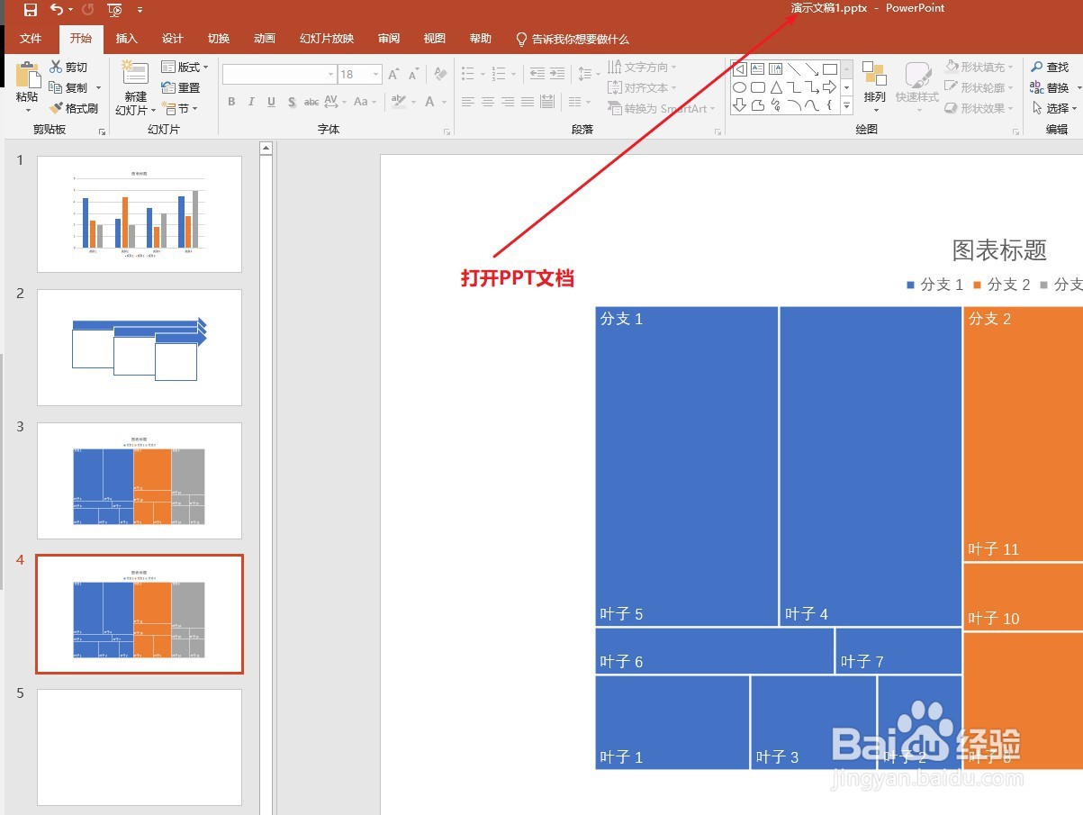Image resolution: width=1083 pixels, height=815 pixels.
Task: Decrease font size with the smaller A
Action: (x=413, y=75)
